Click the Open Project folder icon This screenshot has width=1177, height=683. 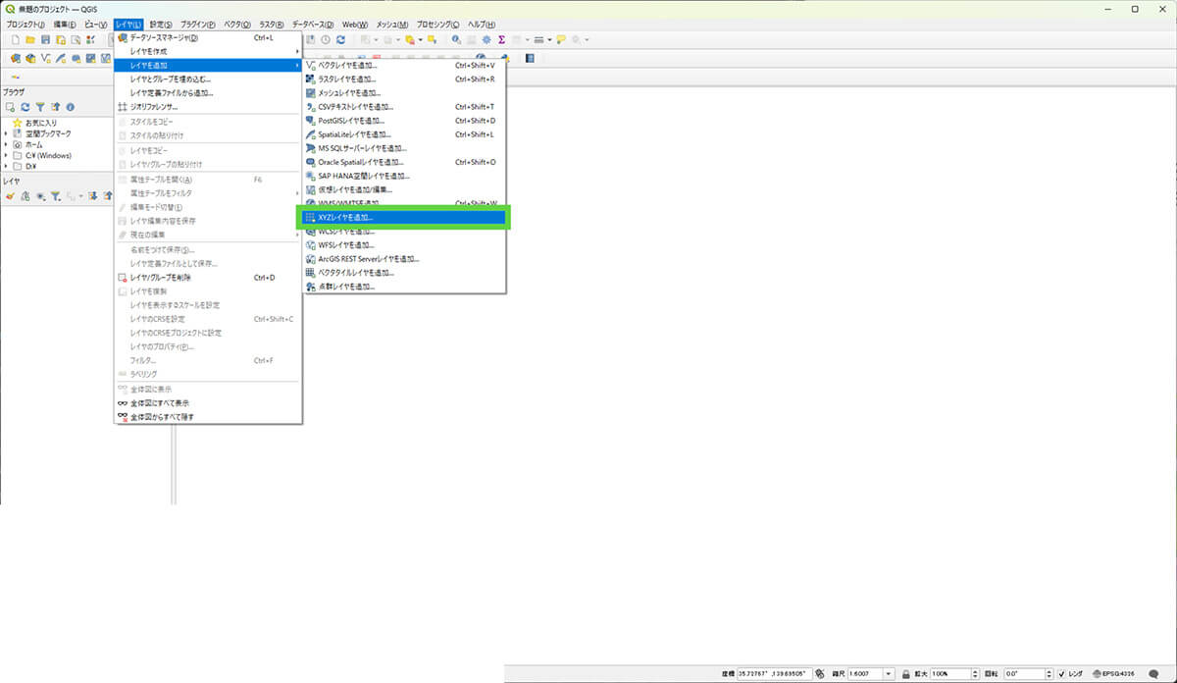point(30,40)
